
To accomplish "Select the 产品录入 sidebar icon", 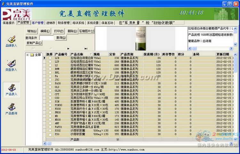I will click(x=12, y=90).
